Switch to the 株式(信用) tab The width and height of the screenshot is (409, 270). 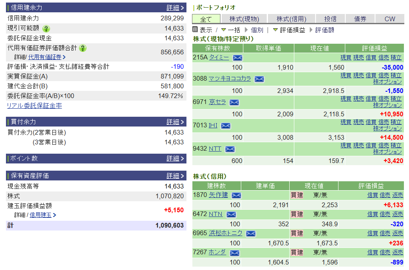[x=291, y=19]
